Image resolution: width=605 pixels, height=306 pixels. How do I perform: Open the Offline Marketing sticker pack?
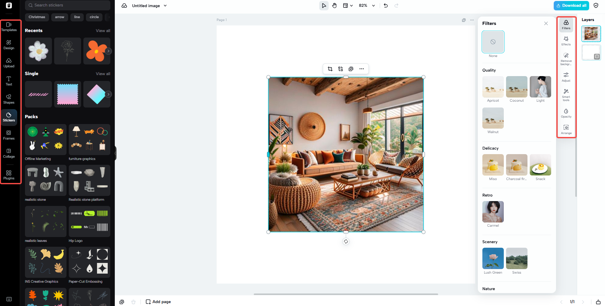[x=46, y=140]
